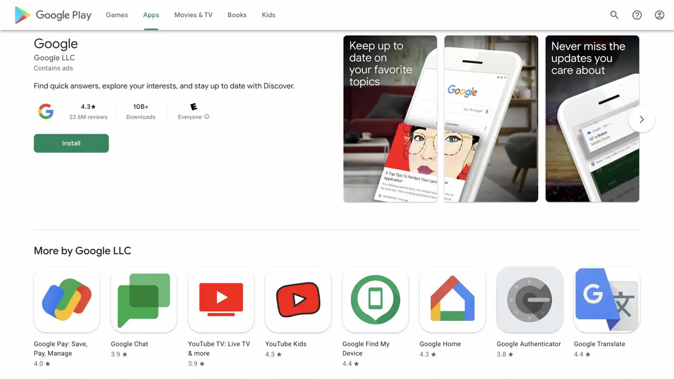Click the Google app title heading
This screenshot has width=674, height=379.
pos(56,44)
